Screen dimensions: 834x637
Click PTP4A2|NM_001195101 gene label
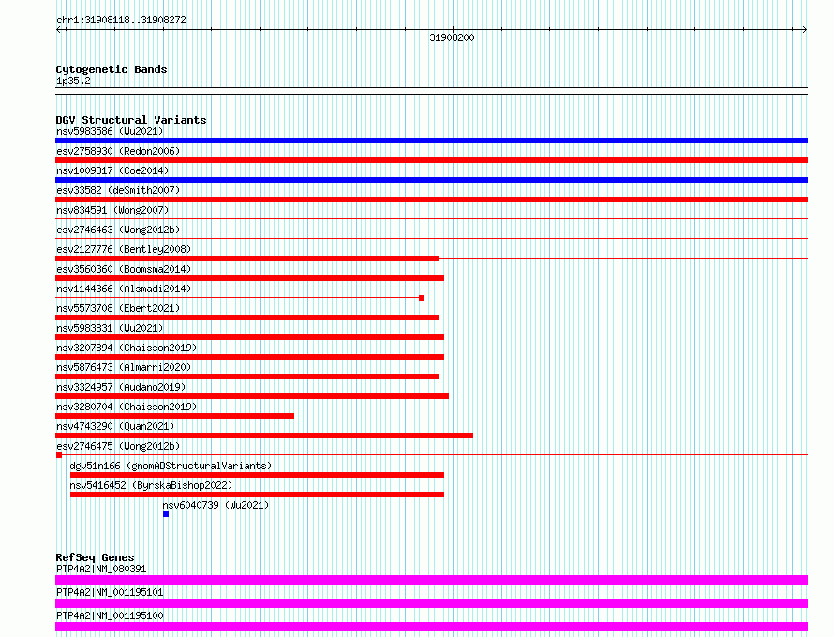pos(110,592)
